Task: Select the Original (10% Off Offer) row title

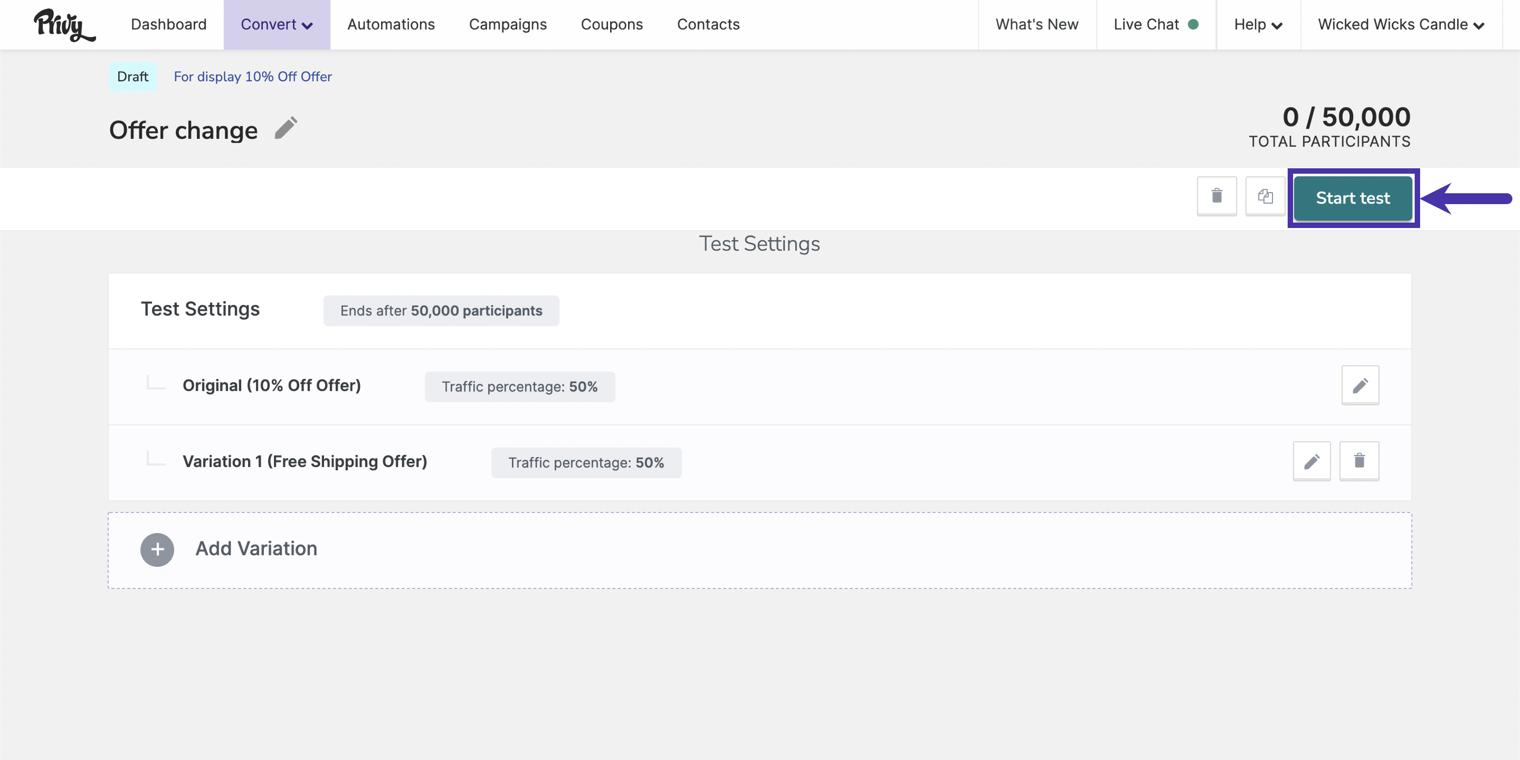Action: tap(271, 385)
